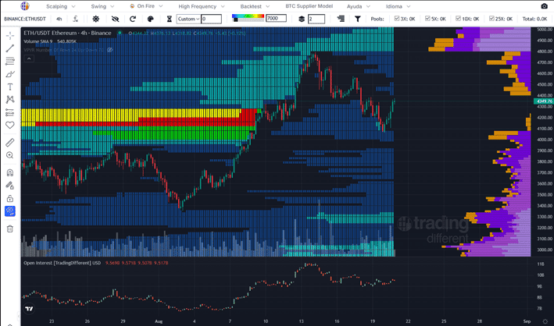Open the Custom range dropdown
Image resolution: width=554 pixels, height=326 pixels.
pos(188,19)
